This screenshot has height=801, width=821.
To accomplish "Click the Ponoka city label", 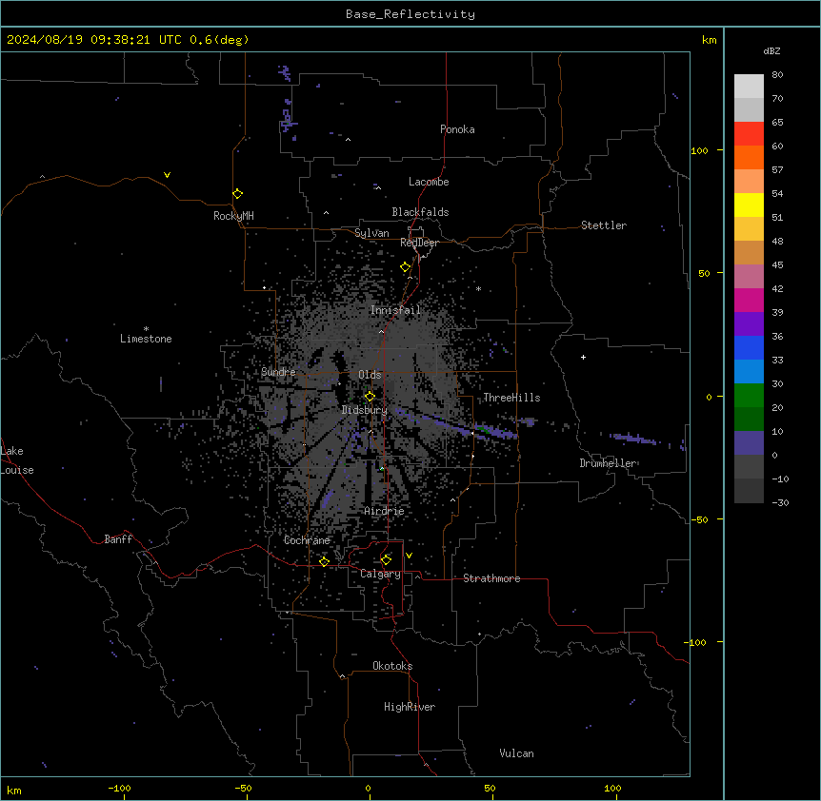I will coord(457,129).
